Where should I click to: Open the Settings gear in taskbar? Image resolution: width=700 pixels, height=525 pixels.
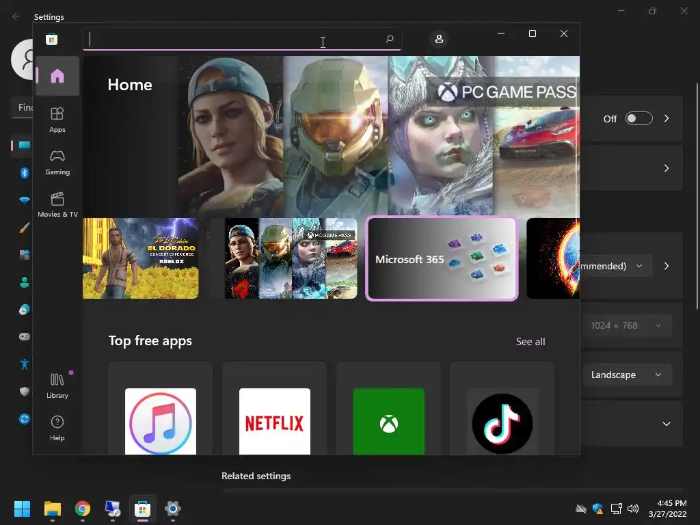[172, 509]
